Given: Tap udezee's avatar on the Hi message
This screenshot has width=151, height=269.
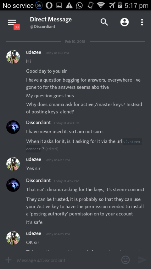Looking at the screenshot, I should point(13,57).
